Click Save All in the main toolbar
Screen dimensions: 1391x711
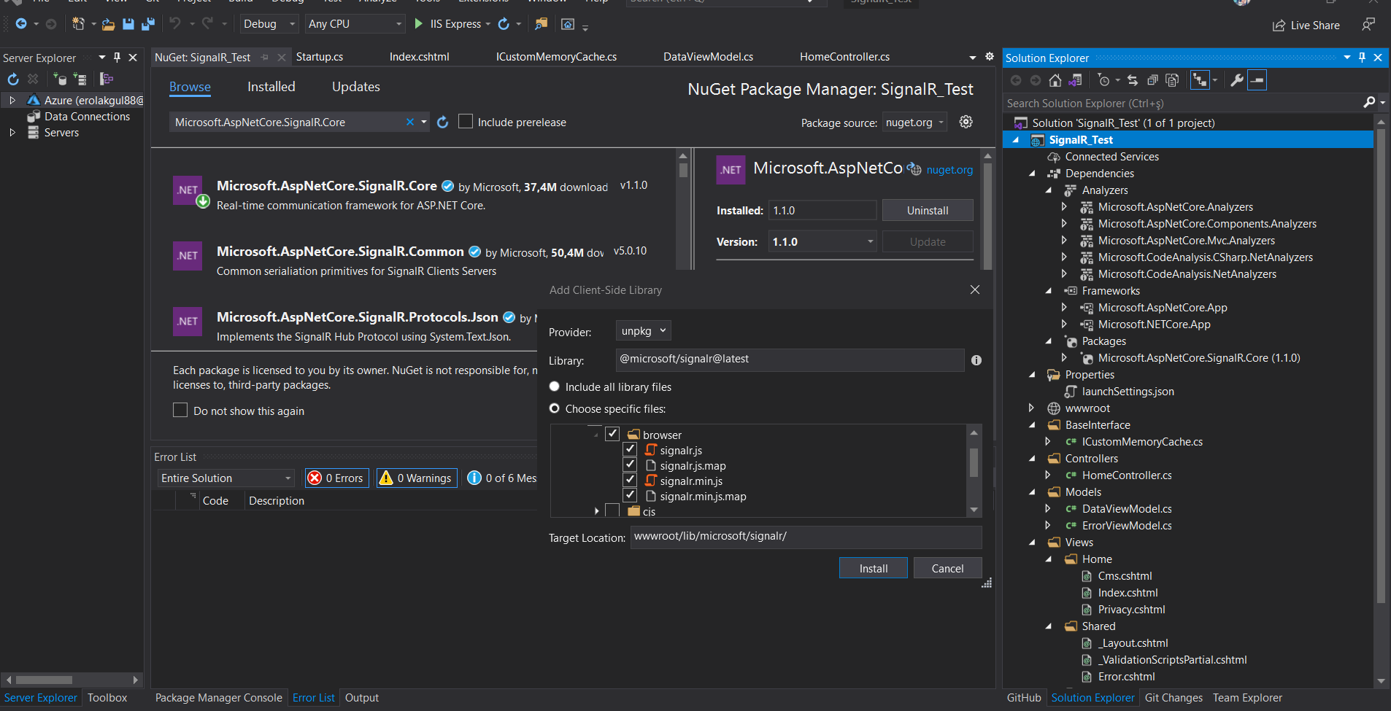point(148,24)
